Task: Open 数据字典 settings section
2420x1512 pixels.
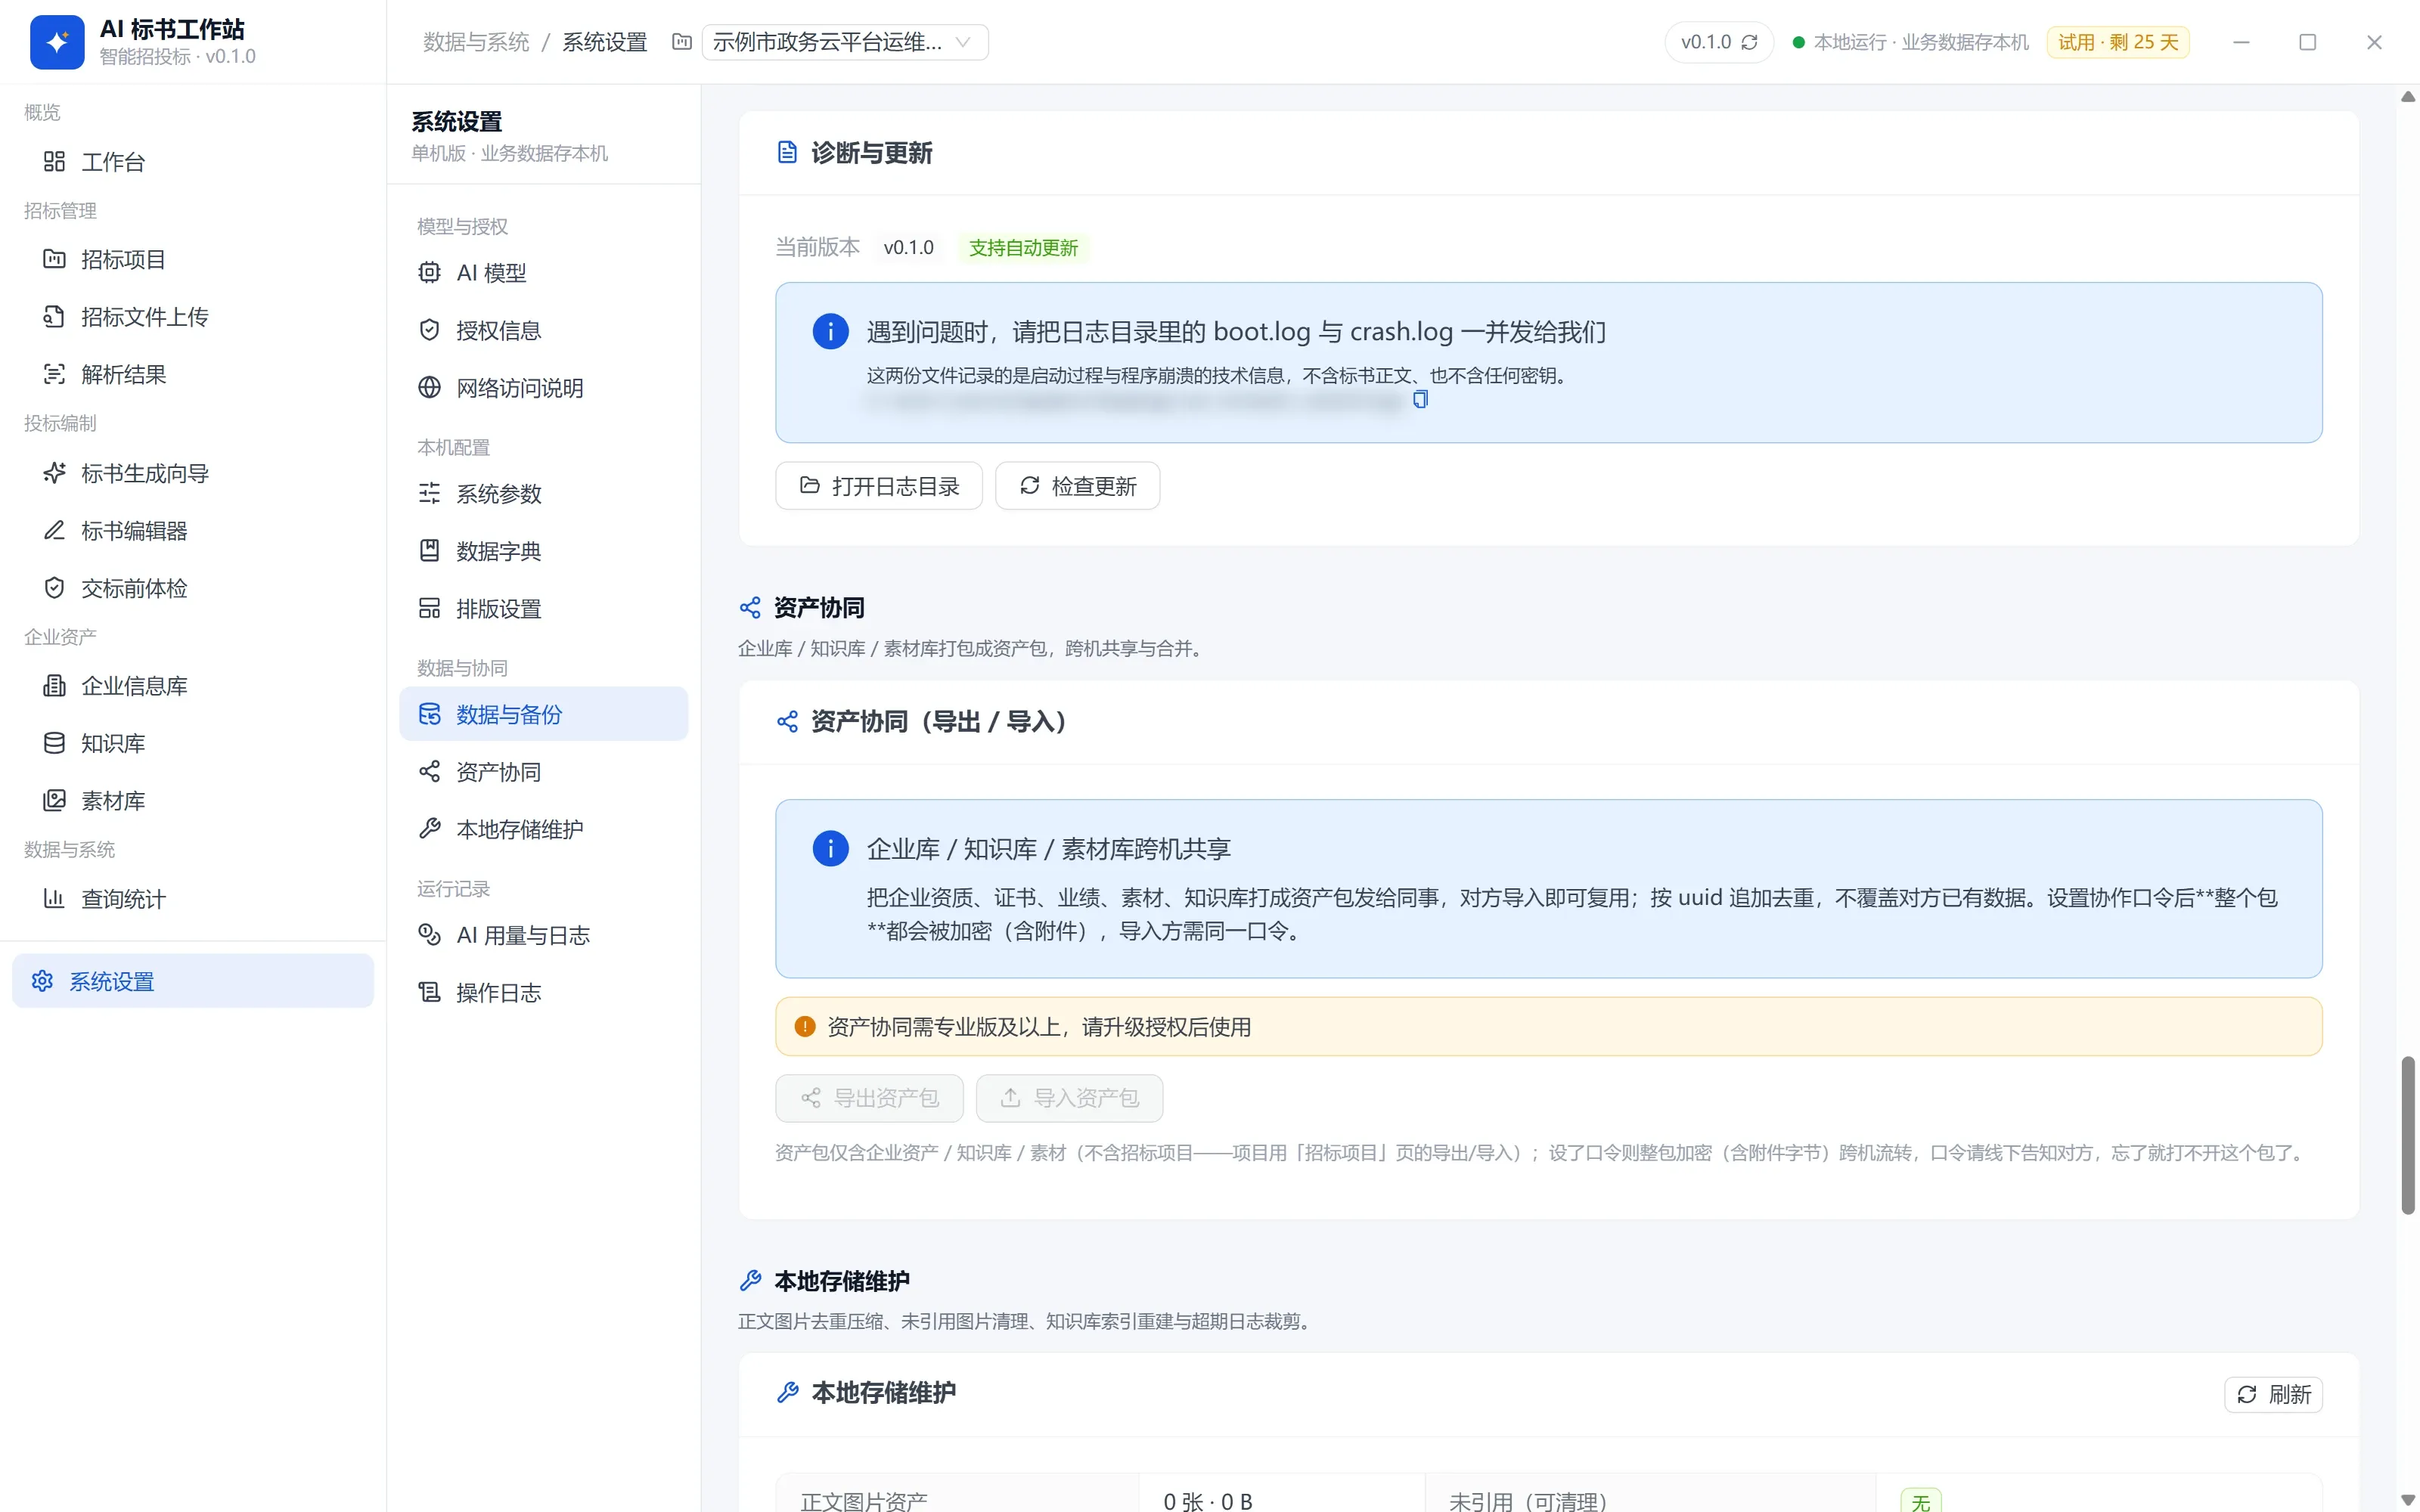Action: click(543, 551)
